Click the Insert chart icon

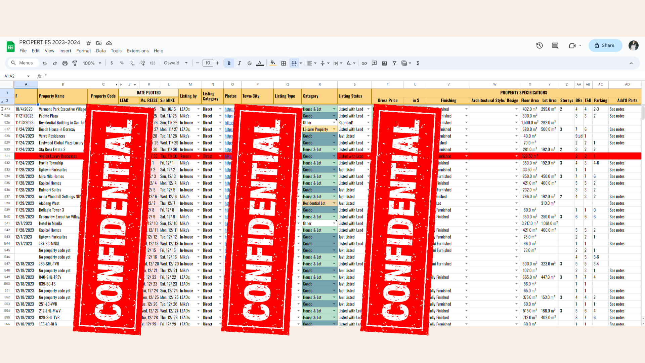[x=384, y=63]
